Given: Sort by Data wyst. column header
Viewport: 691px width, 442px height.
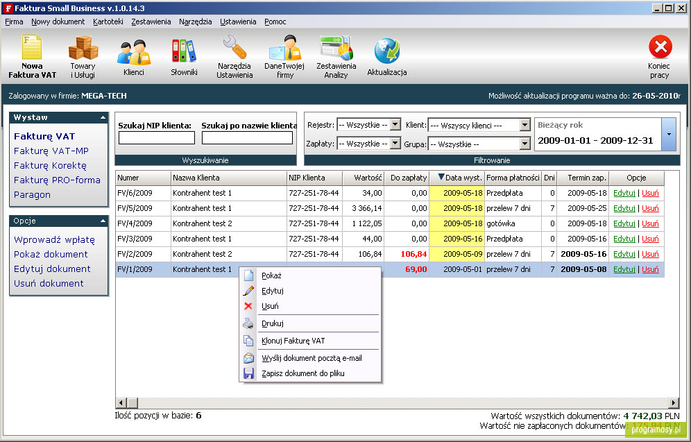Looking at the screenshot, I should coord(457,178).
